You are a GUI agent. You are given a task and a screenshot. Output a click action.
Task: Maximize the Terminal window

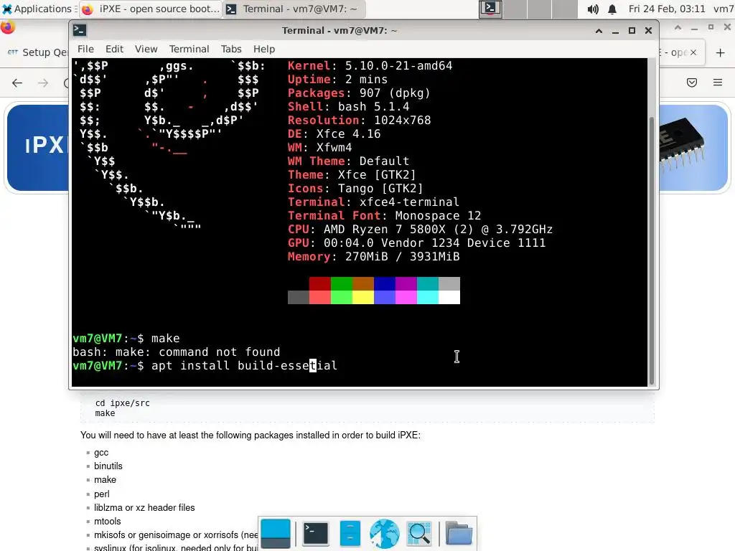point(632,31)
